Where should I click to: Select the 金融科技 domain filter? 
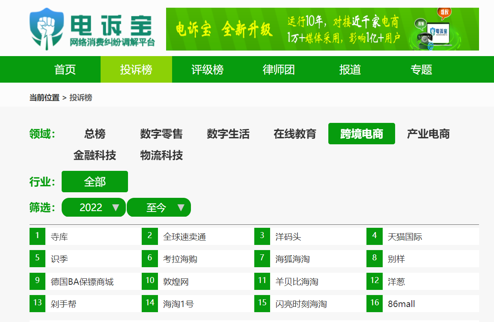[x=95, y=155]
